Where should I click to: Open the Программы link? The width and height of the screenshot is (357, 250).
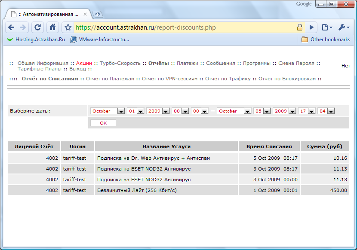pyautogui.click(x=257, y=63)
